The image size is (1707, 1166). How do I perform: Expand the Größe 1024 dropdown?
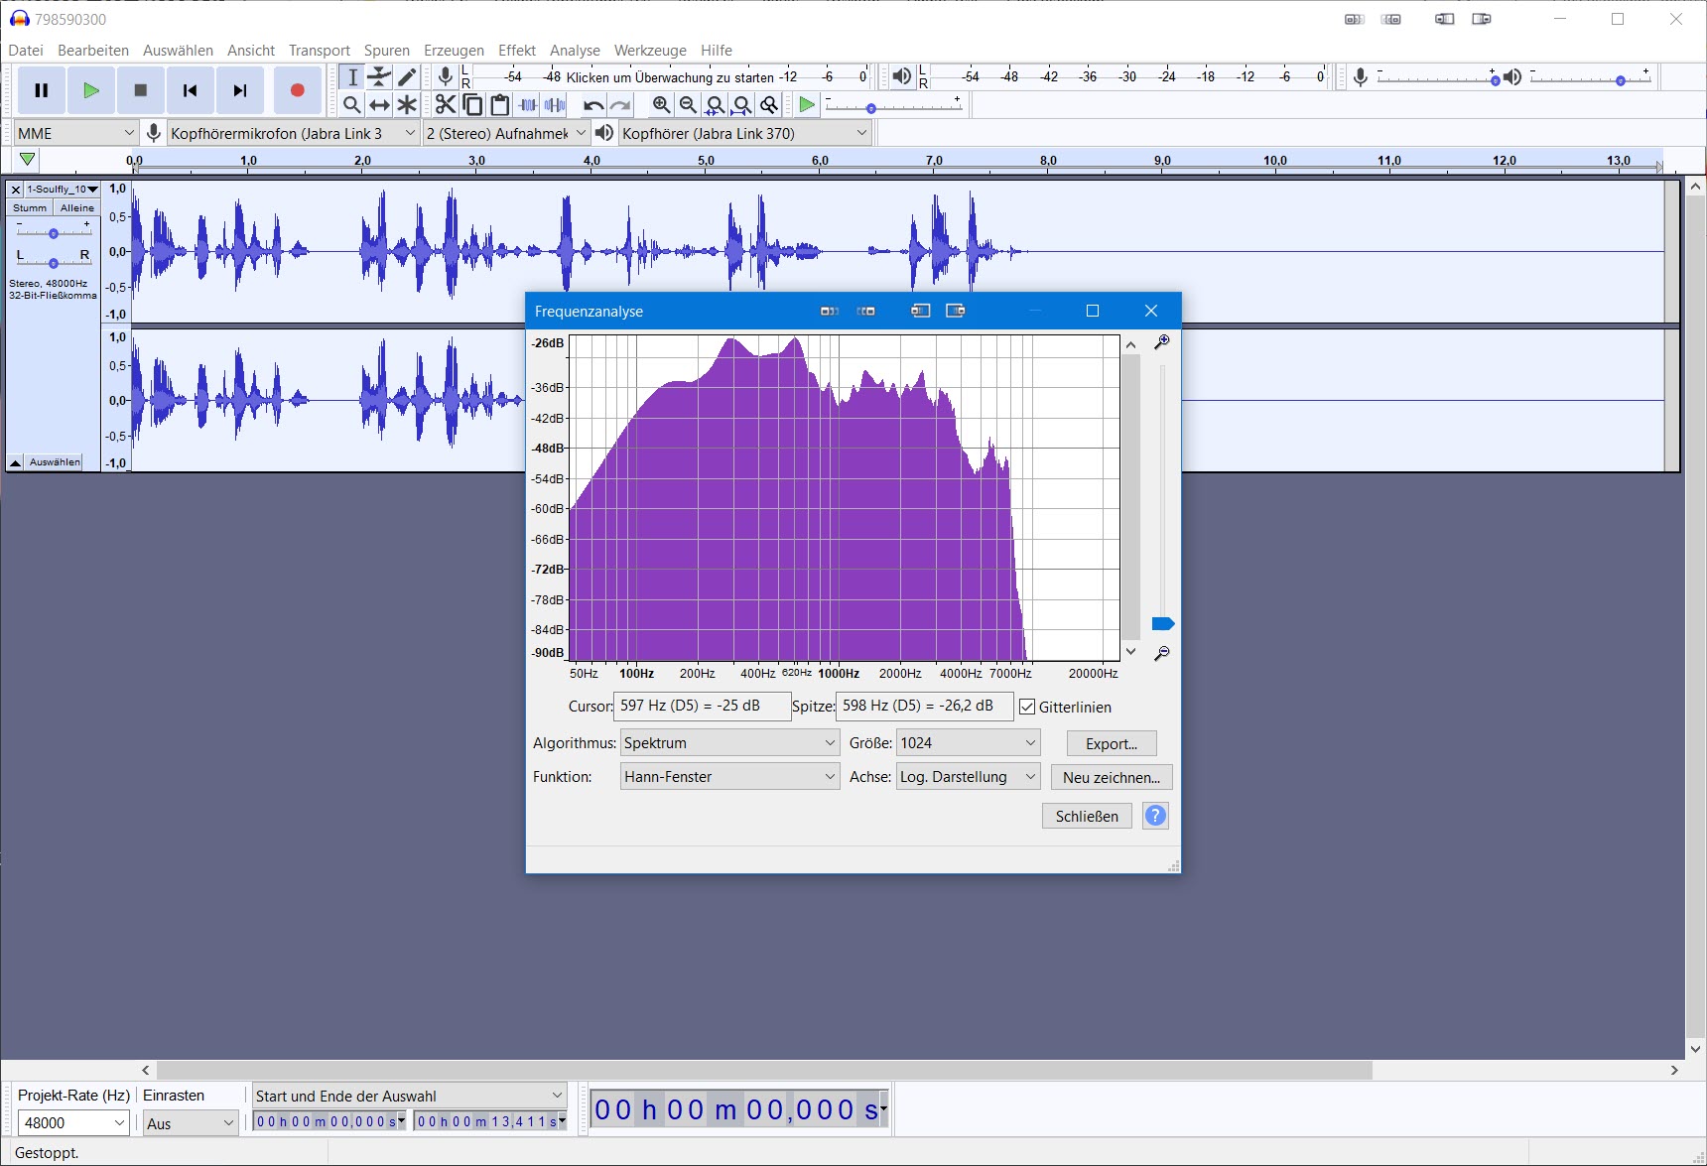(967, 743)
